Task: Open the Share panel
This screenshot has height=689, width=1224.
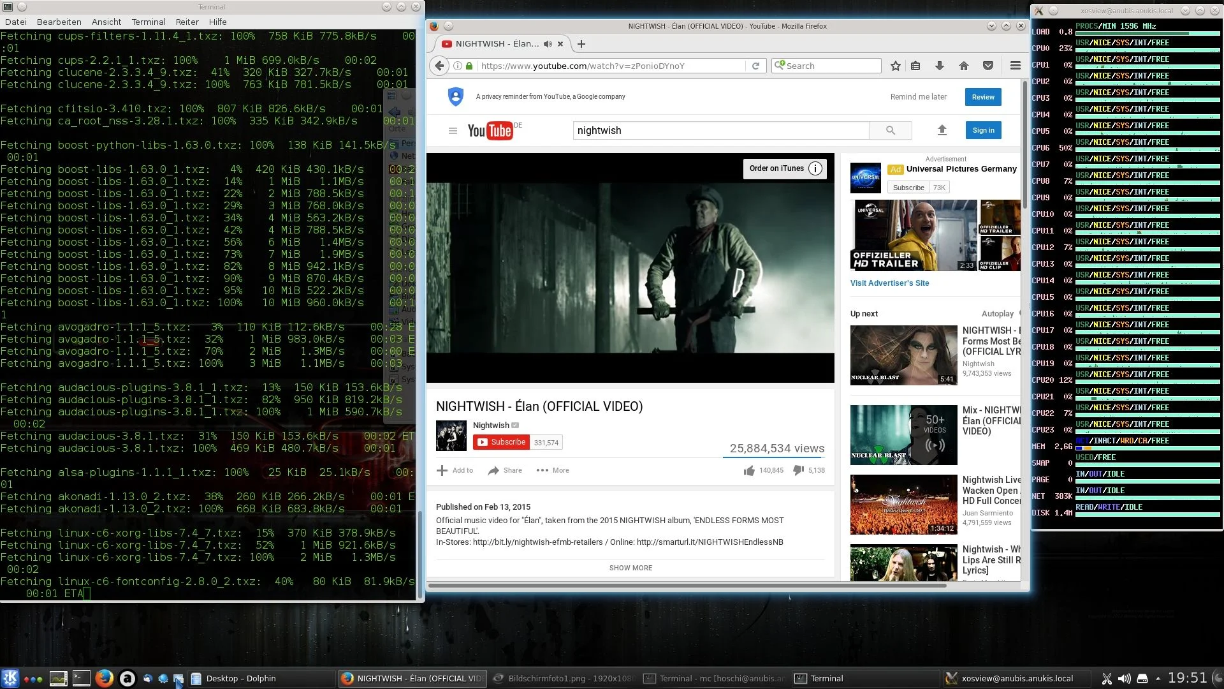Action: point(505,471)
